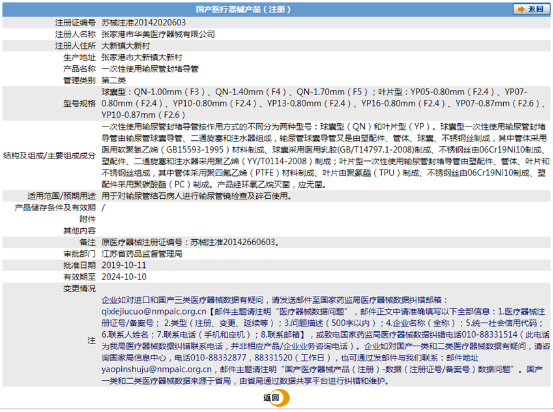Click the registrant name 张家港市华美医疗器械有限公司
The width and height of the screenshot is (554, 412).
158,35
